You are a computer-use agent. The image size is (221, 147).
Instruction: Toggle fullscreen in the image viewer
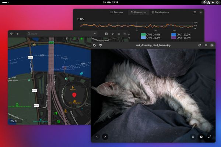pyautogui.click(x=210, y=137)
